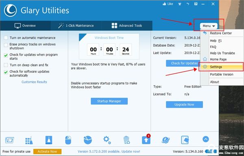Image resolution: width=244 pixels, height=156 pixels.
Task: Click the Version: 5.134.0.160 status text
Action: coord(188,152)
